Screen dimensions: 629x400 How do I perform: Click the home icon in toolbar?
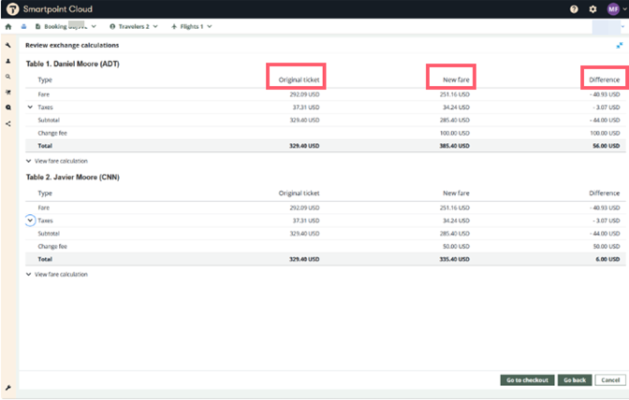point(8,26)
